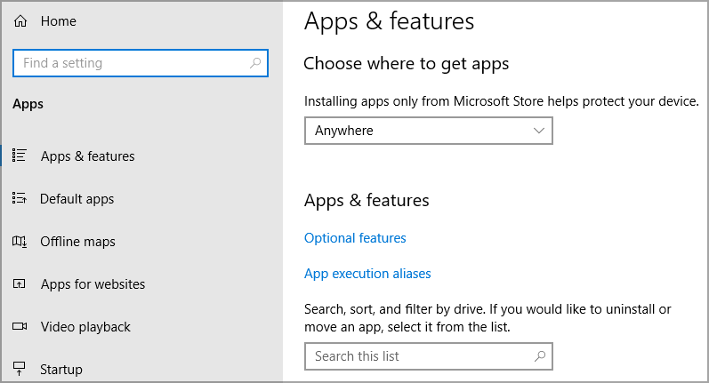Open the Anywhere app source dropdown
This screenshot has height=383, width=709.
[x=429, y=131]
